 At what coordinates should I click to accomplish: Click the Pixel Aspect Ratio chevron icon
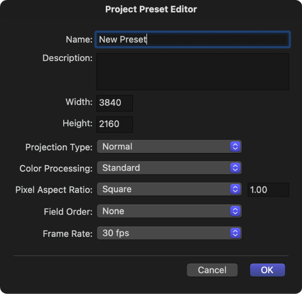pyautogui.click(x=235, y=189)
